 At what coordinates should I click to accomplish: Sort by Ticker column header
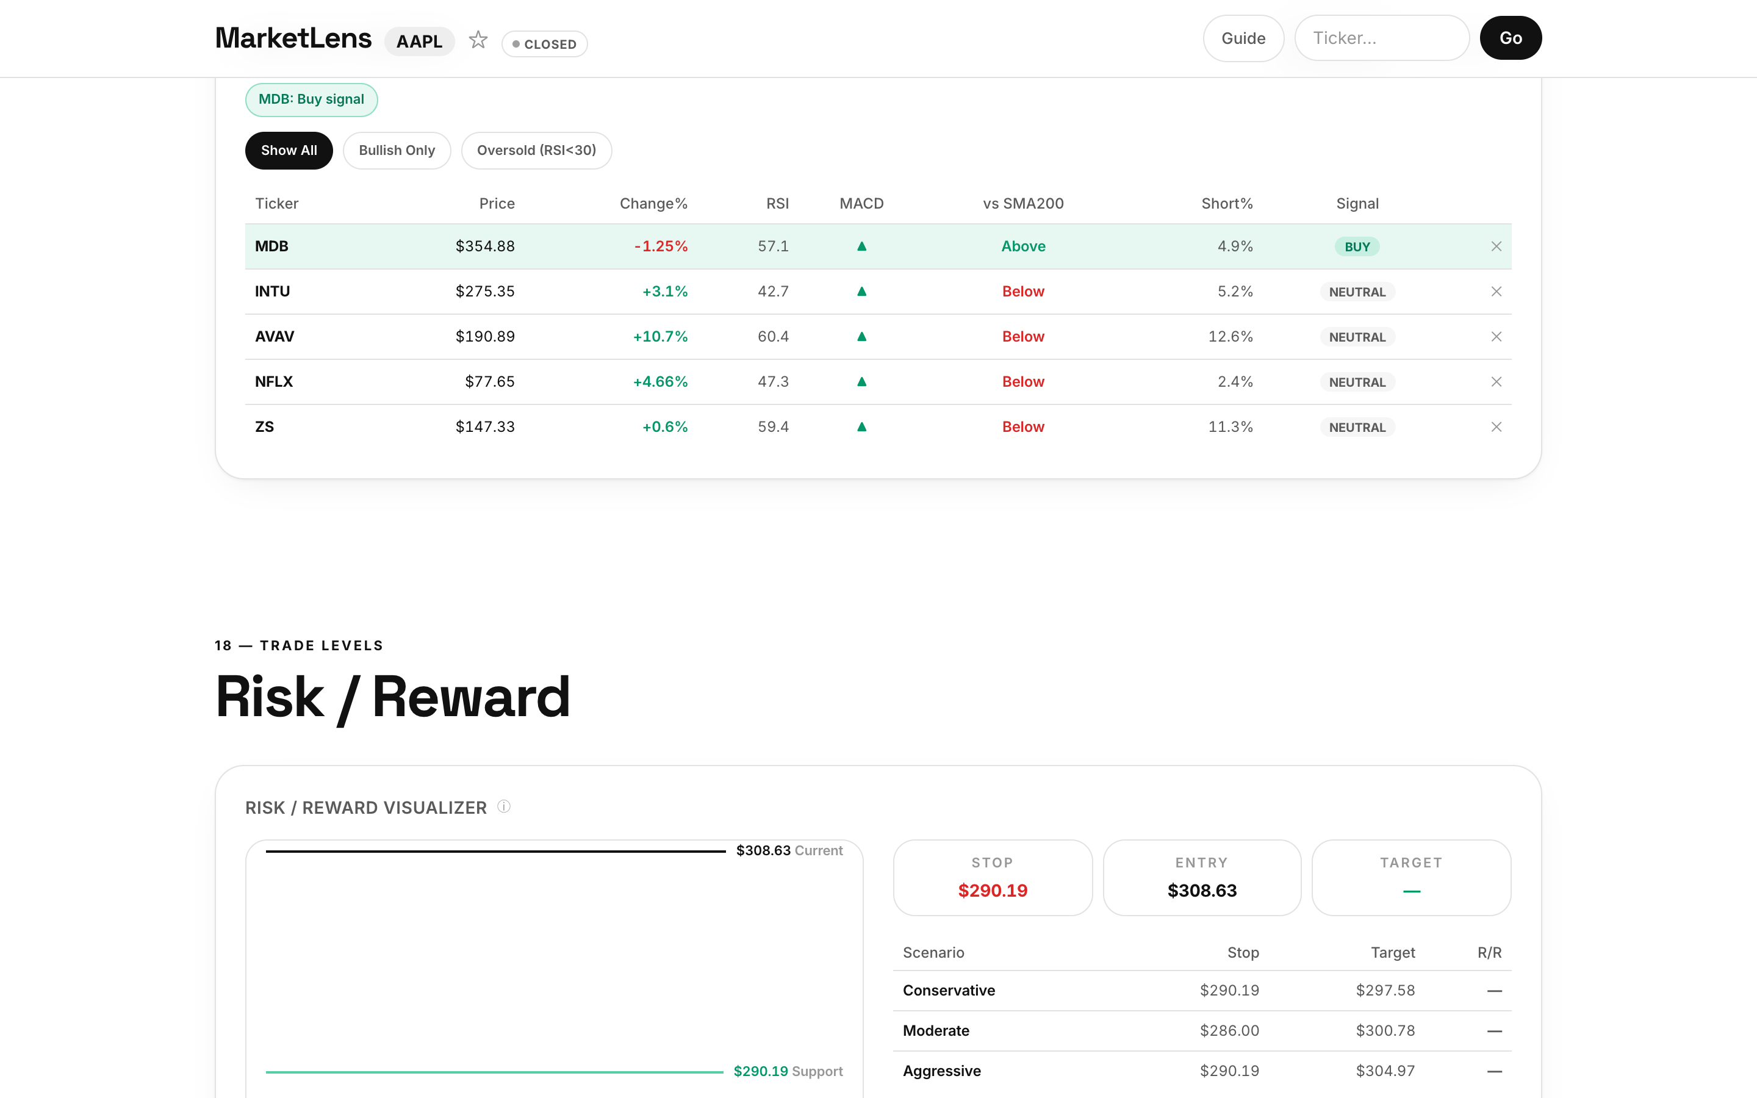coord(276,203)
